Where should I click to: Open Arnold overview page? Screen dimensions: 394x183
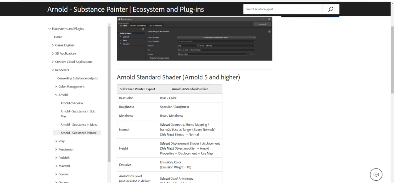click(72, 103)
